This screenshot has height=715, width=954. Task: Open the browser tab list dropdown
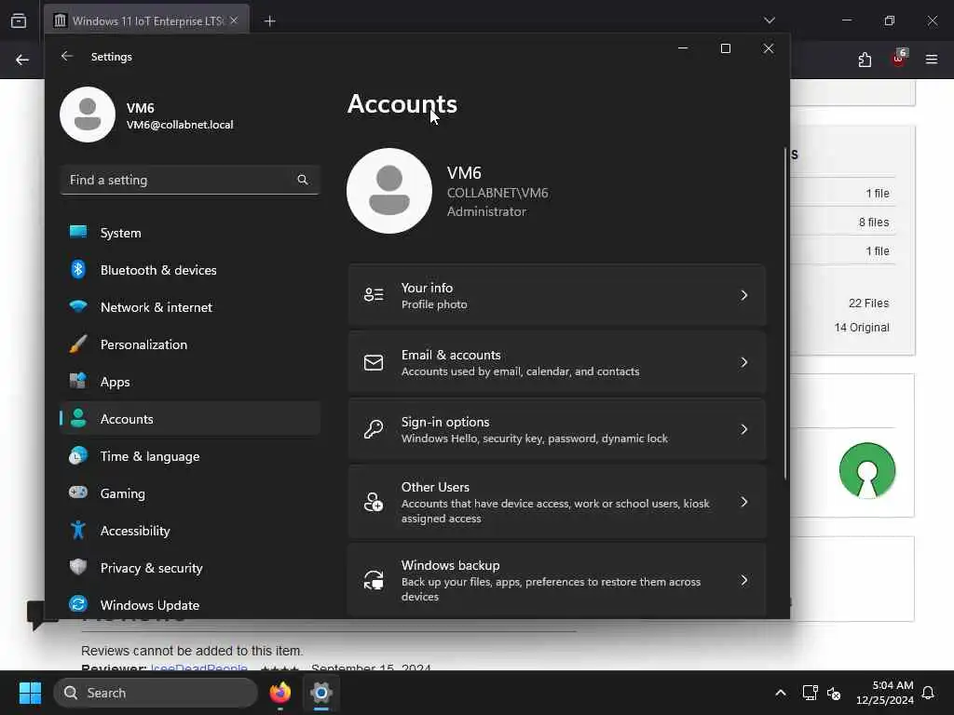[x=770, y=20]
